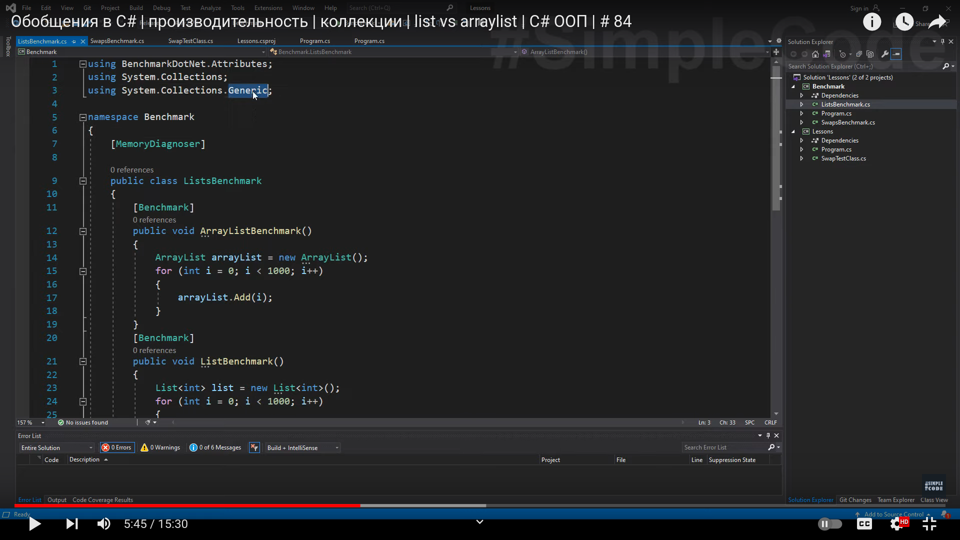Toggle the video autoplay switch

(830, 523)
